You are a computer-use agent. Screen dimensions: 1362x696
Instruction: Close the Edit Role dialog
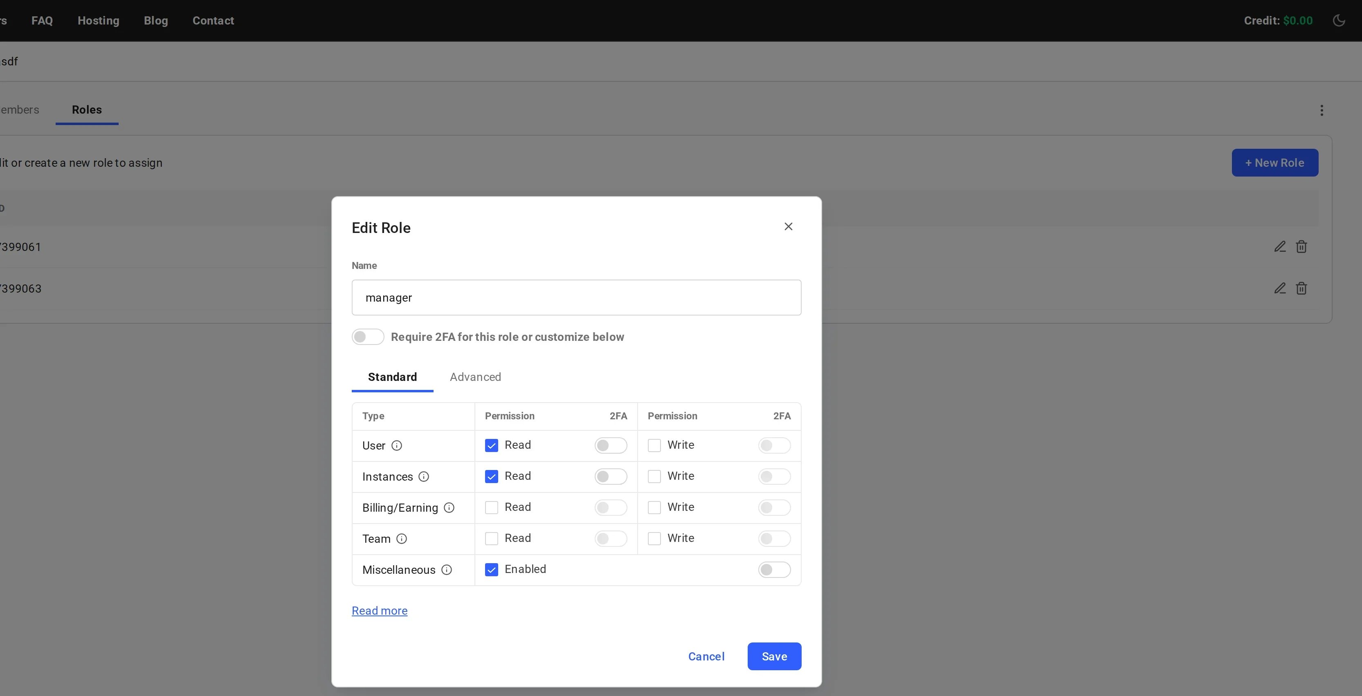788,227
